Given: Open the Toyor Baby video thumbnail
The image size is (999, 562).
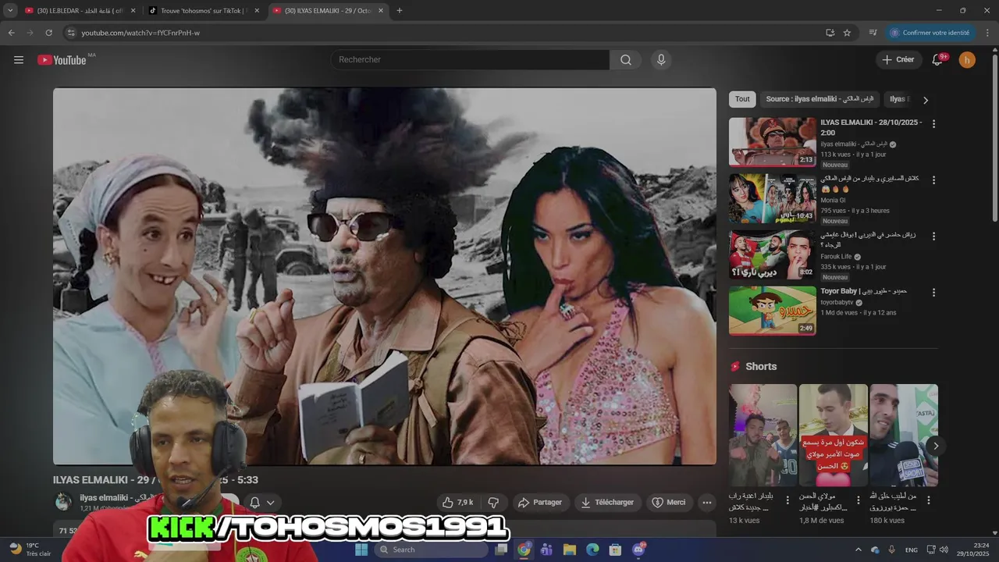Looking at the screenshot, I should click(x=773, y=311).
